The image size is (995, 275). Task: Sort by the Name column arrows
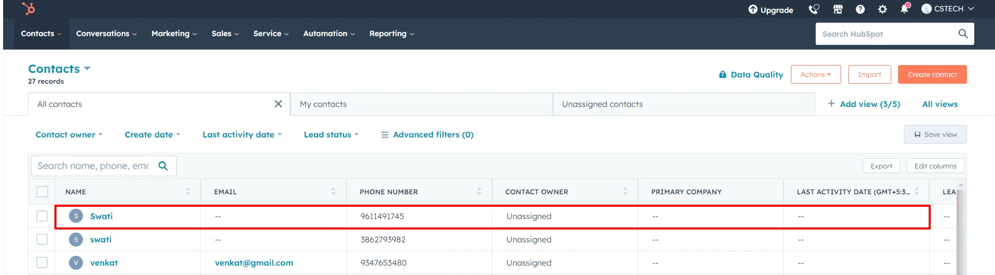tap(188, 191)
